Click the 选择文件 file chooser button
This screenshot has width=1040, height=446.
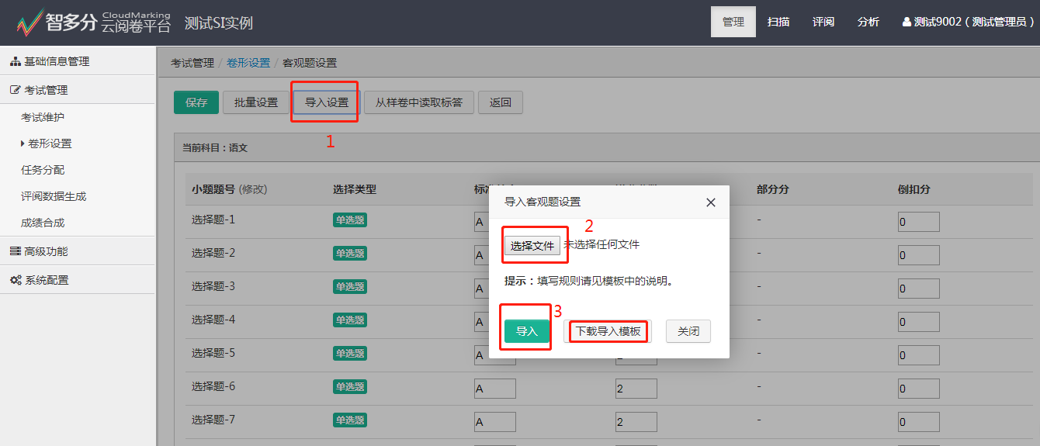pyautogui.click(x=532, y=245)
